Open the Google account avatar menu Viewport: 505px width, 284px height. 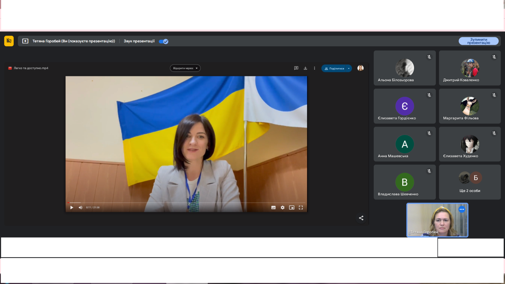pos(360,68)
